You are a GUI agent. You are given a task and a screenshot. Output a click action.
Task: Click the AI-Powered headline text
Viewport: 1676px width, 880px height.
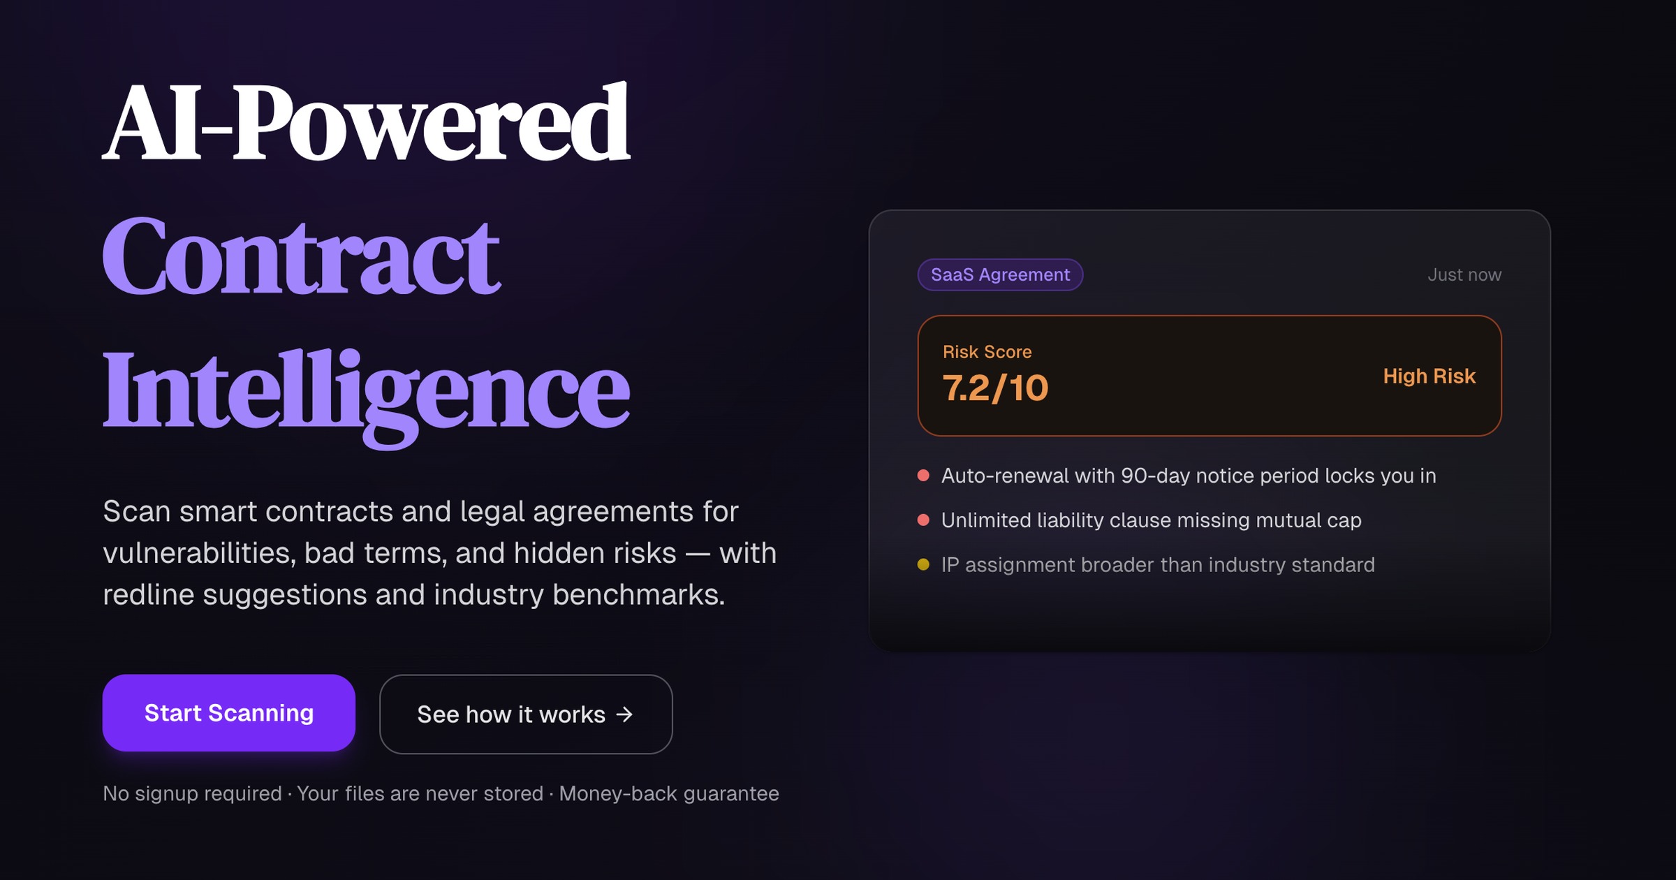[x=367, y=123]
